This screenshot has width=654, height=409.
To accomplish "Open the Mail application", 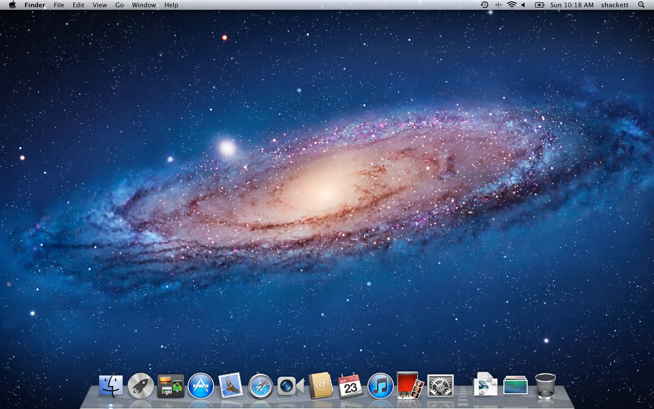I will (230, 386).
